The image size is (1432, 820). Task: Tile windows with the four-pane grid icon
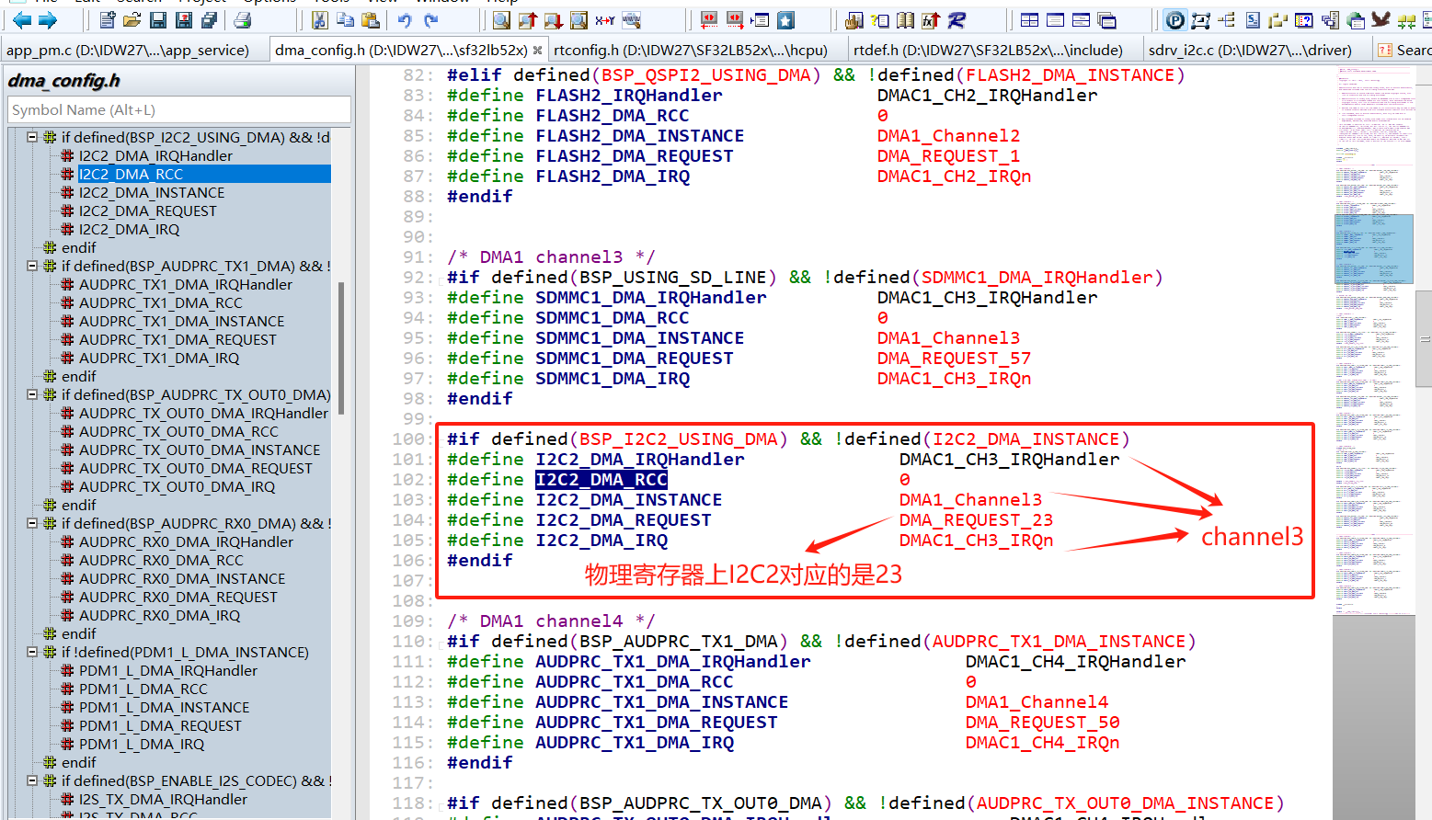pos(1030,19)
